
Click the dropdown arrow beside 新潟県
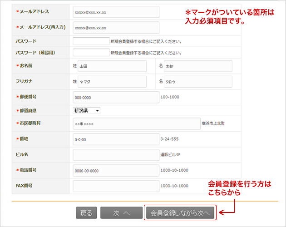(x=98, y=110)
